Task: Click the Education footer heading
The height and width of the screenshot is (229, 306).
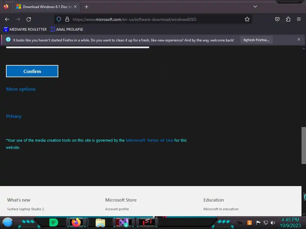Action: click(x=213, y=200)
